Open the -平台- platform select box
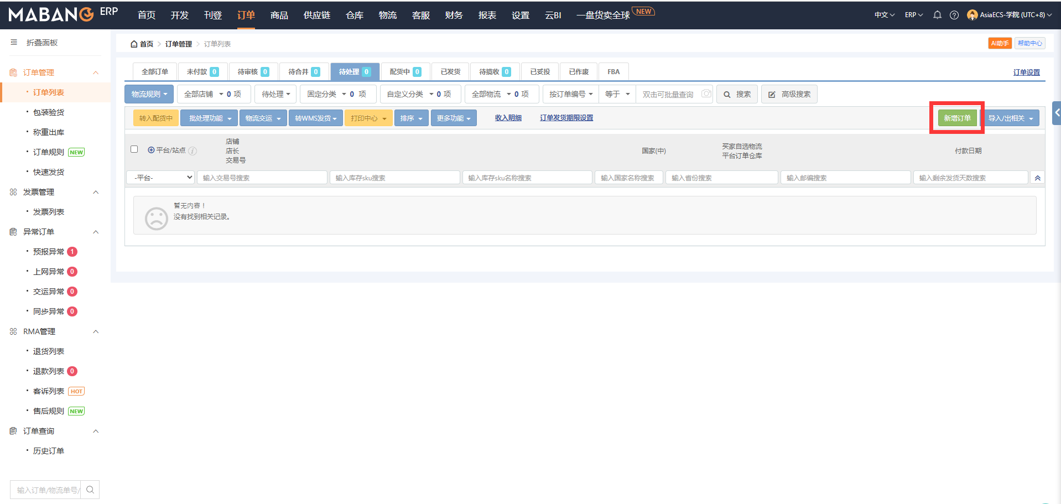The height and width of the screenshot is (504, 1061). (160, 178)
